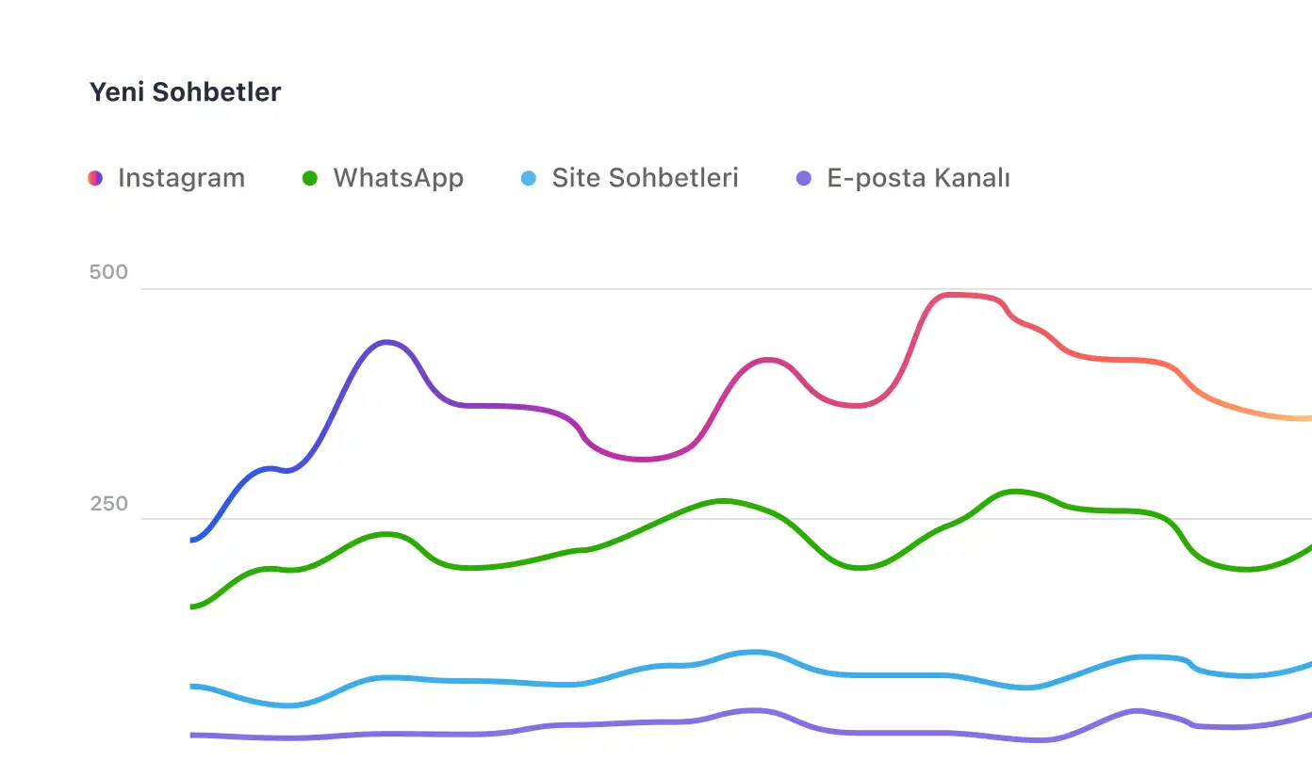Hide the Site Sohbetleri series via legend label

645,178
